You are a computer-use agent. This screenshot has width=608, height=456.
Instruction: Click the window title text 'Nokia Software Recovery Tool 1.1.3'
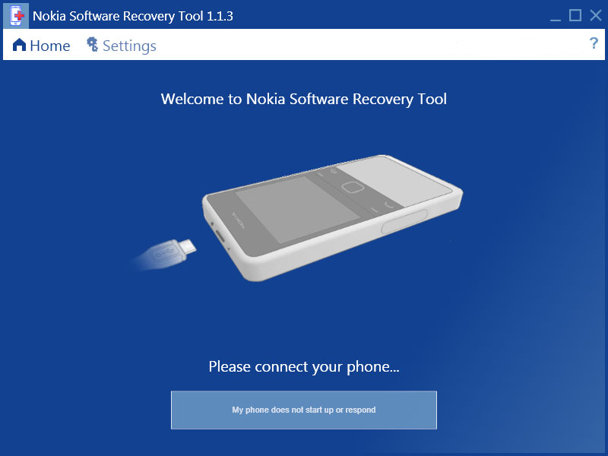point(133,16)
